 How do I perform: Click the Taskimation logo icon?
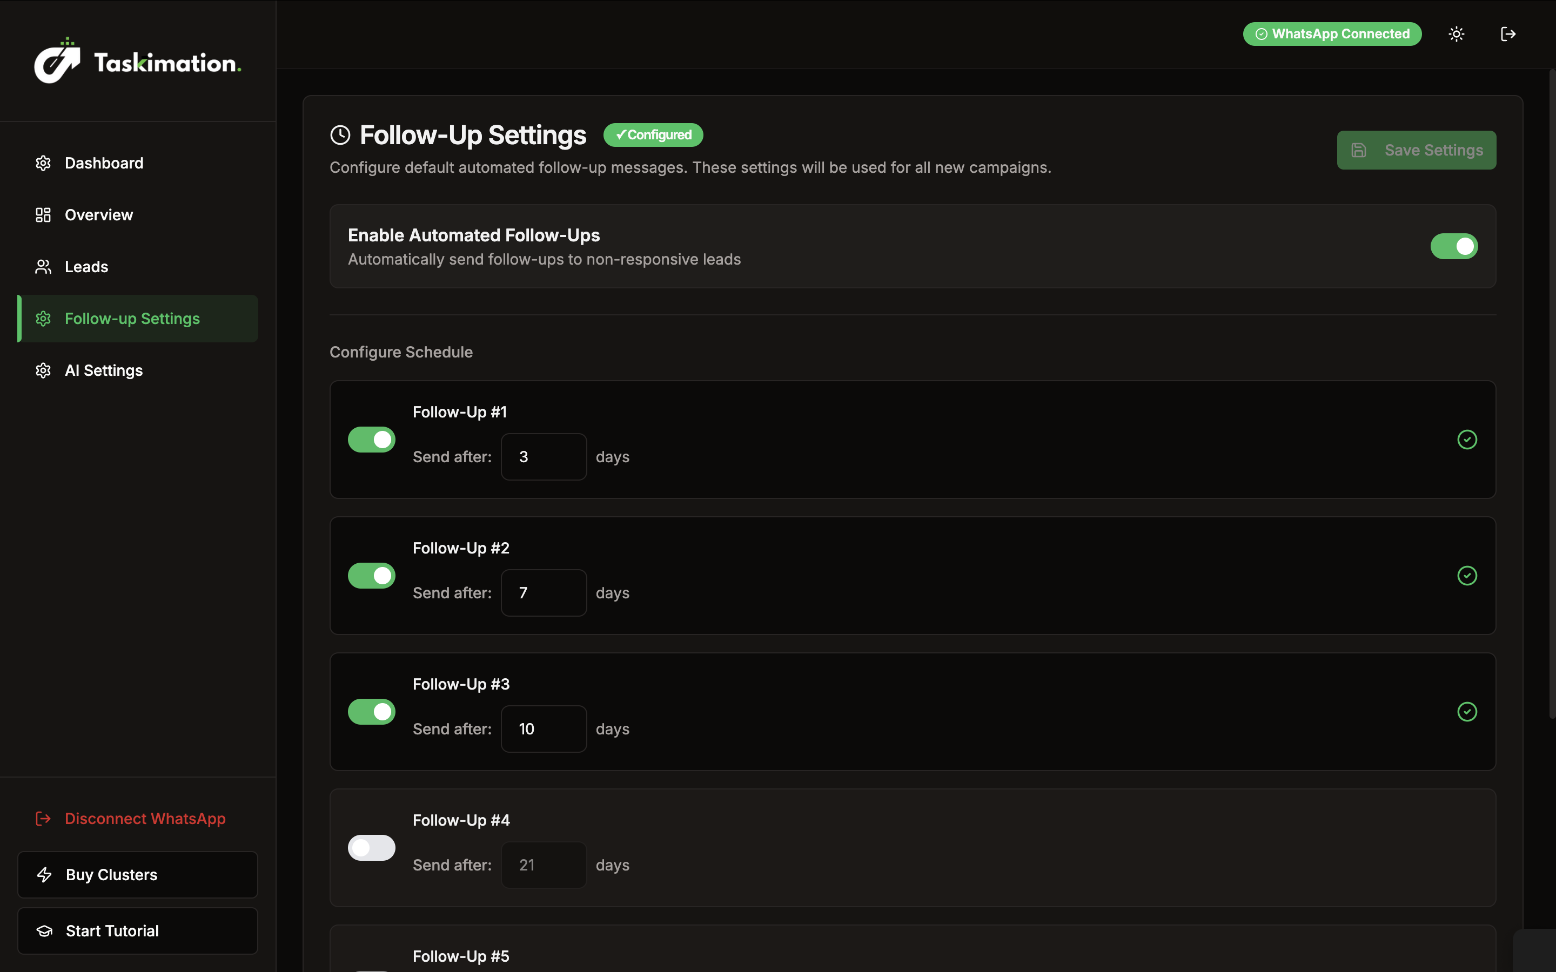(57, 61)
